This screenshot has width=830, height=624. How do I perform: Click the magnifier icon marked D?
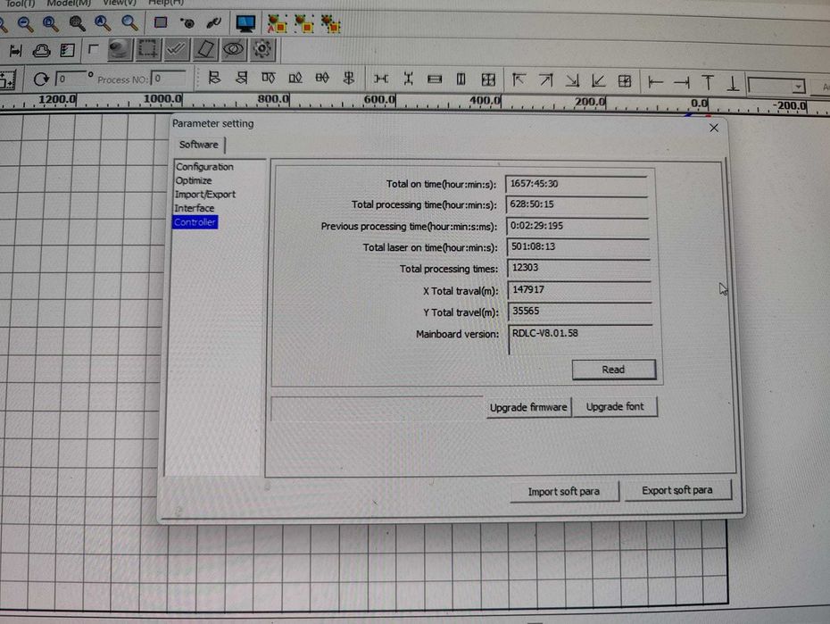(51, 23)
